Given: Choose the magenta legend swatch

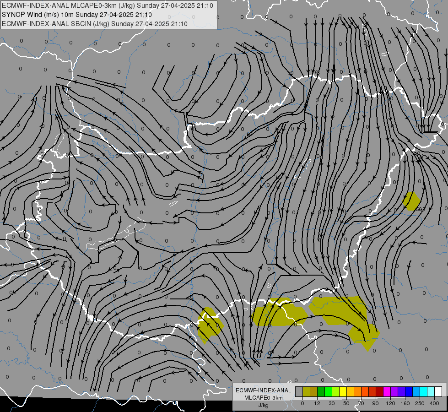Looking at the screenshot, I should point(387,391).
